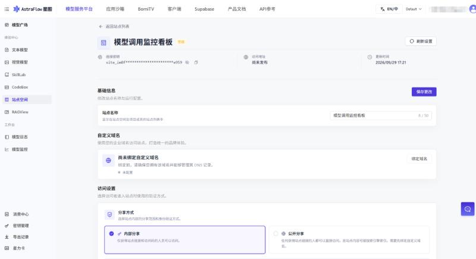This screenshot has height=259, width=476.
Task: Open the 客户端 top tab
Action: pos(174,9)
